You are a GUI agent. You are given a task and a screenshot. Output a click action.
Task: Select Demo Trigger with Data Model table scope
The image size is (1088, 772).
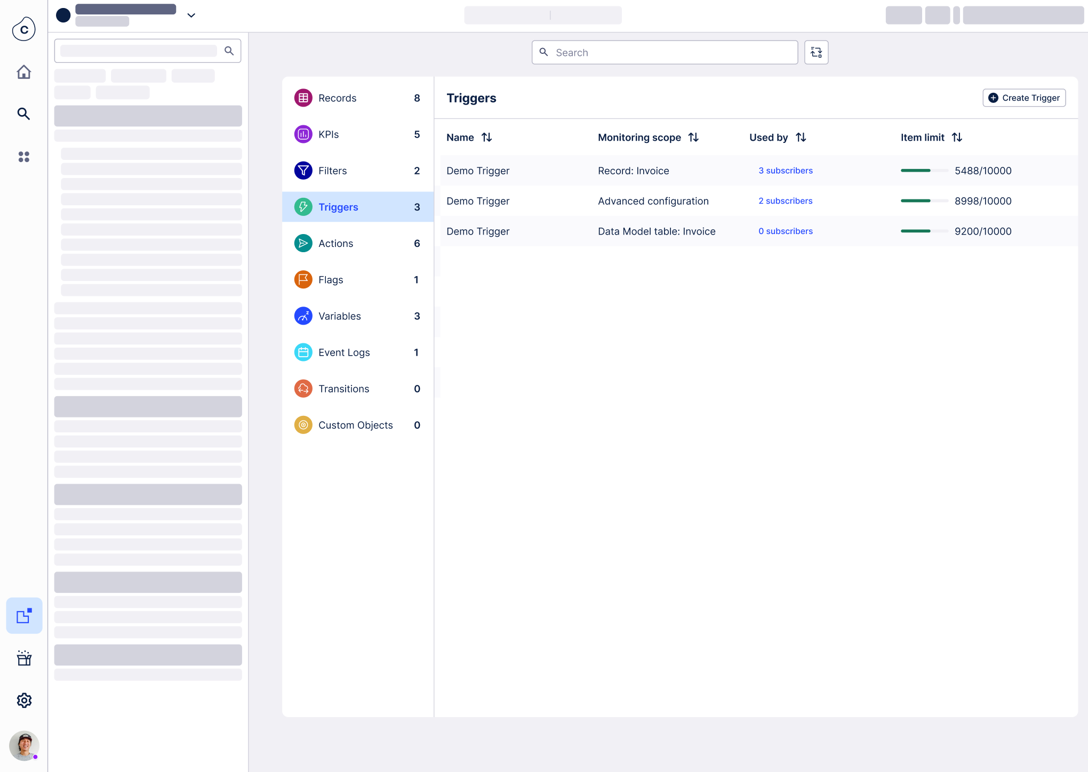click(478, 231)
